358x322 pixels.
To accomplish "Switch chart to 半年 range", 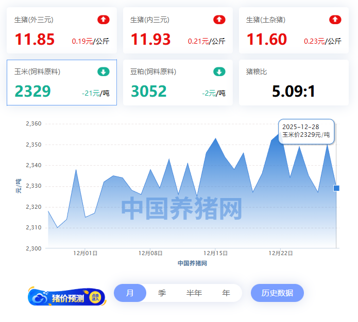I will (194, 293).
